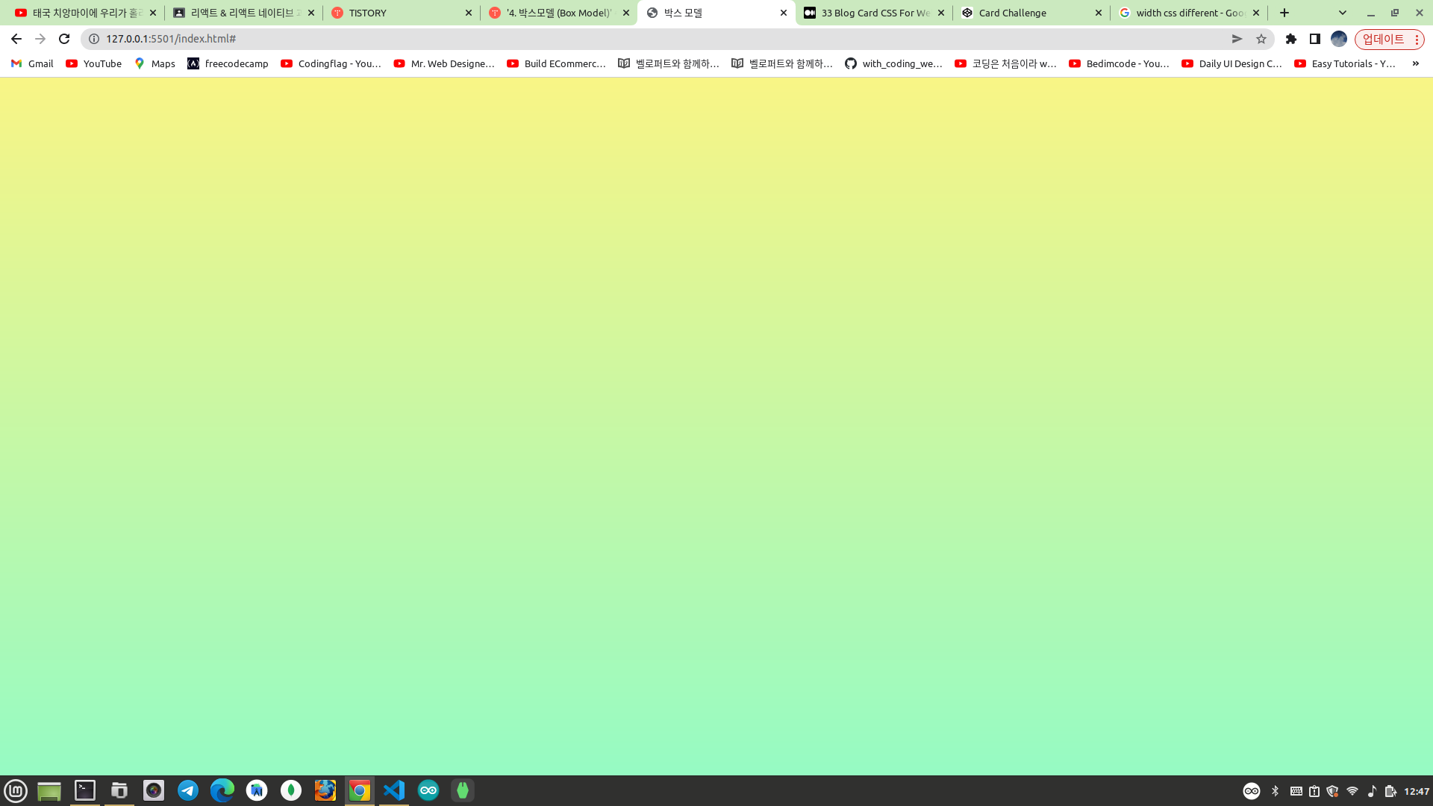Open the profile avatar menu
Viewport: 1433px width, 806px height.
(x=1339, y=39)
